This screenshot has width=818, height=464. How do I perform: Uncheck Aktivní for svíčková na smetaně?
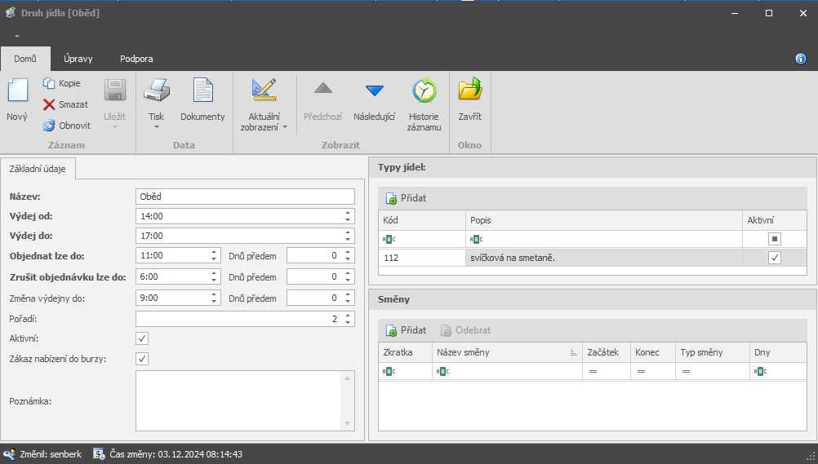point(775,258)
